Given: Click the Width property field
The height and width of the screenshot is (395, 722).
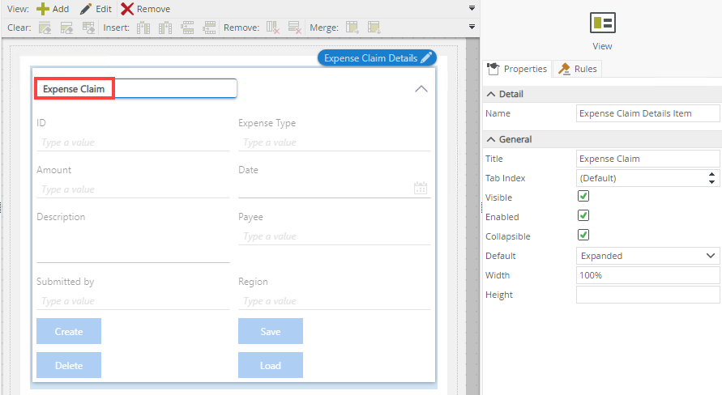Looking at the screenshot, I should (647, 275).
